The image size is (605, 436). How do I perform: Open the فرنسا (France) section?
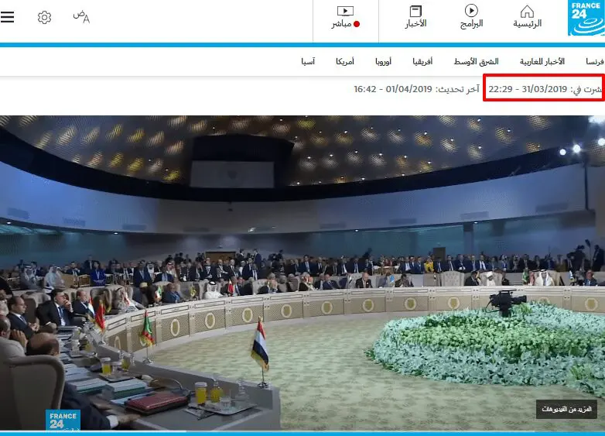[595, 61]
